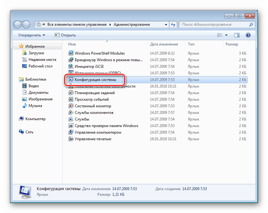The image size is (268, 213).
Task: Click the Видео library icon
Action: click(x=25, y=86)
